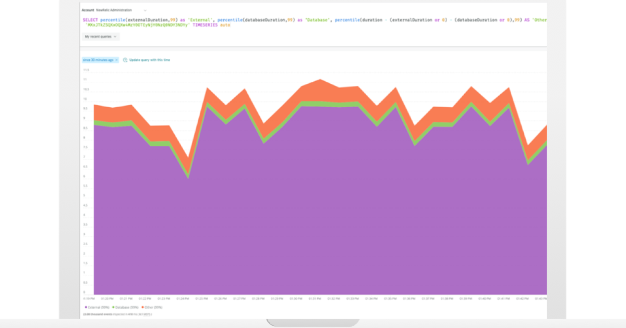Click the × icon on the time filter chip
Image resolution: width=626 pixels, height=328 pixels.
pos(116,60)
